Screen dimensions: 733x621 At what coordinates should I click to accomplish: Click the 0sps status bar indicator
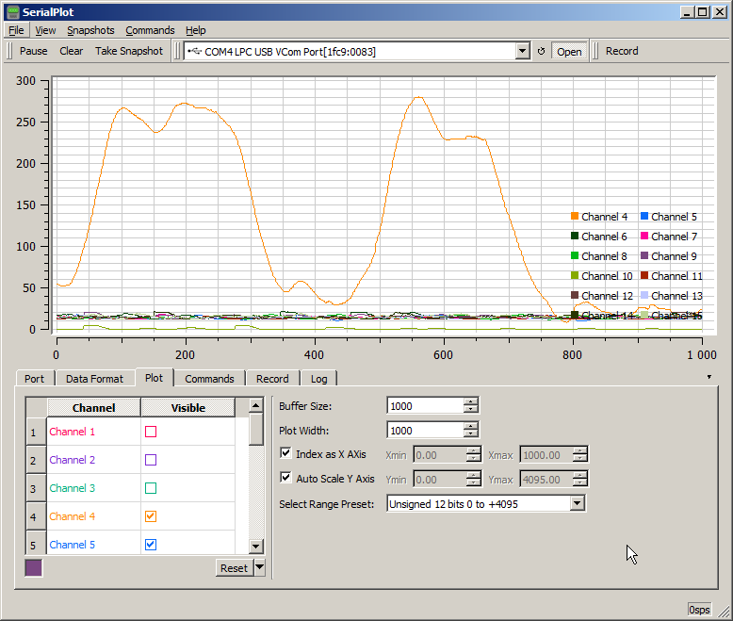click(x=699, y=610)
